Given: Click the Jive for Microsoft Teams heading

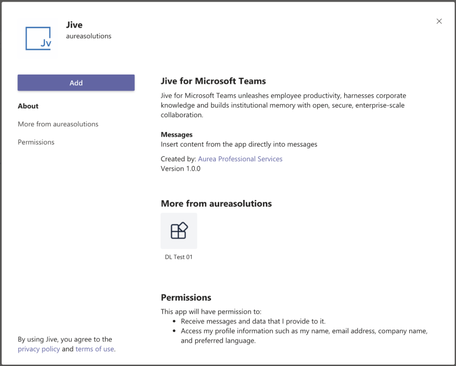Looking at the screenshot, I should tap(213, 81).
